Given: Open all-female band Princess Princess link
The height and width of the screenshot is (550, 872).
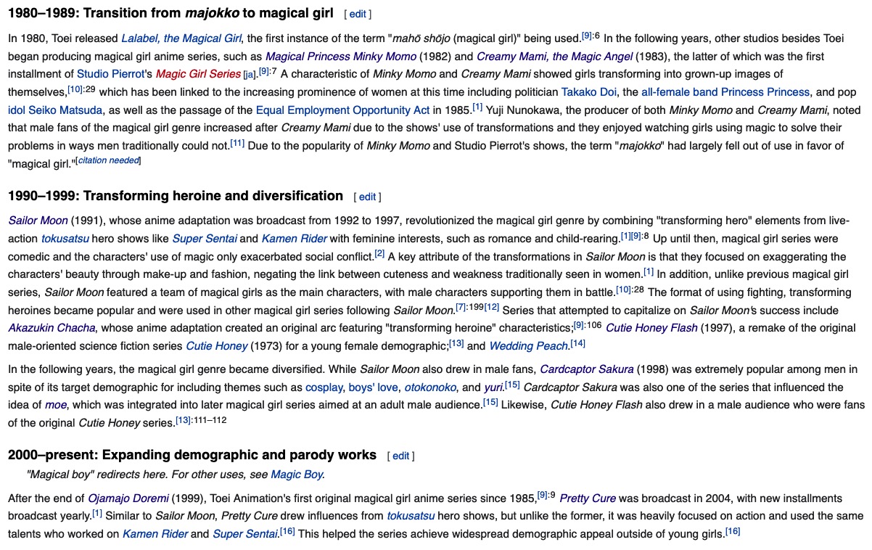Looking at the screenshot, I should [725, 92].
